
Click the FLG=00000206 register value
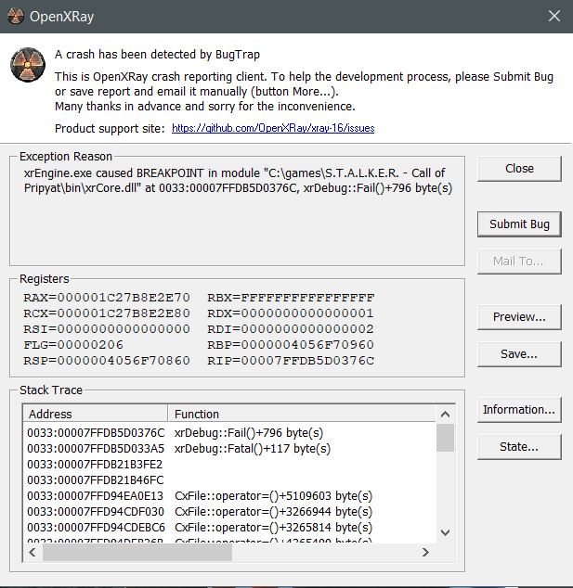73,345
